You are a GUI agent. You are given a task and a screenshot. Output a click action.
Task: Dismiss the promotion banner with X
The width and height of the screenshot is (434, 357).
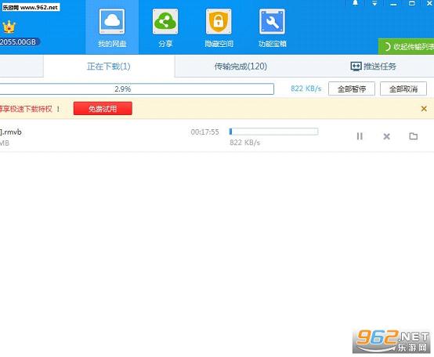click(424, 109)
